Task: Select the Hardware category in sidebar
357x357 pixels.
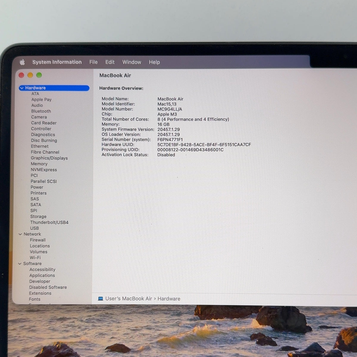Action: [x=54, y=88]
